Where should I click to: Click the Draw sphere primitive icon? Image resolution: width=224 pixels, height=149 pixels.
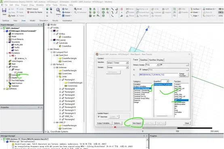point(94,13)
